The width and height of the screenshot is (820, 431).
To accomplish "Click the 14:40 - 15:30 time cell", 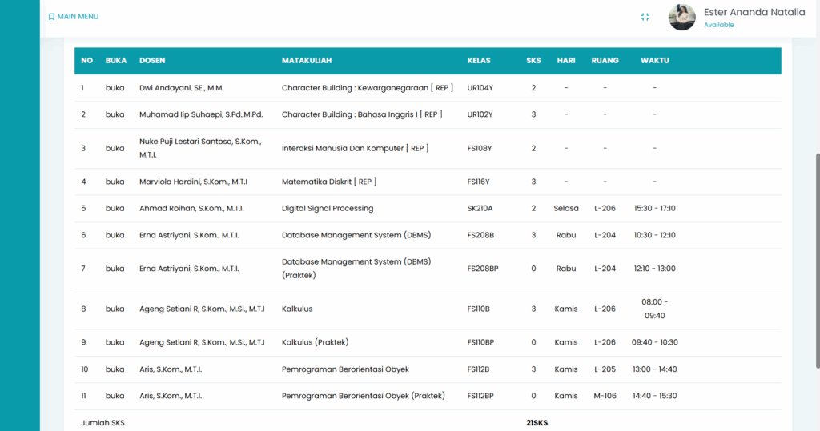I will [x=655, y=396].
